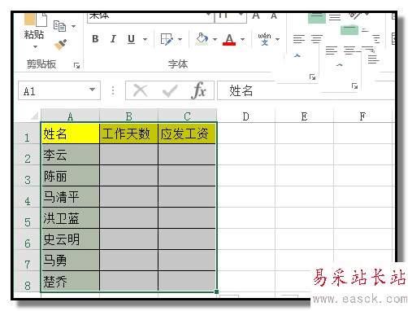Toggle Italic formatting
The width and height of the screenshot is (408, 311).
113,39
